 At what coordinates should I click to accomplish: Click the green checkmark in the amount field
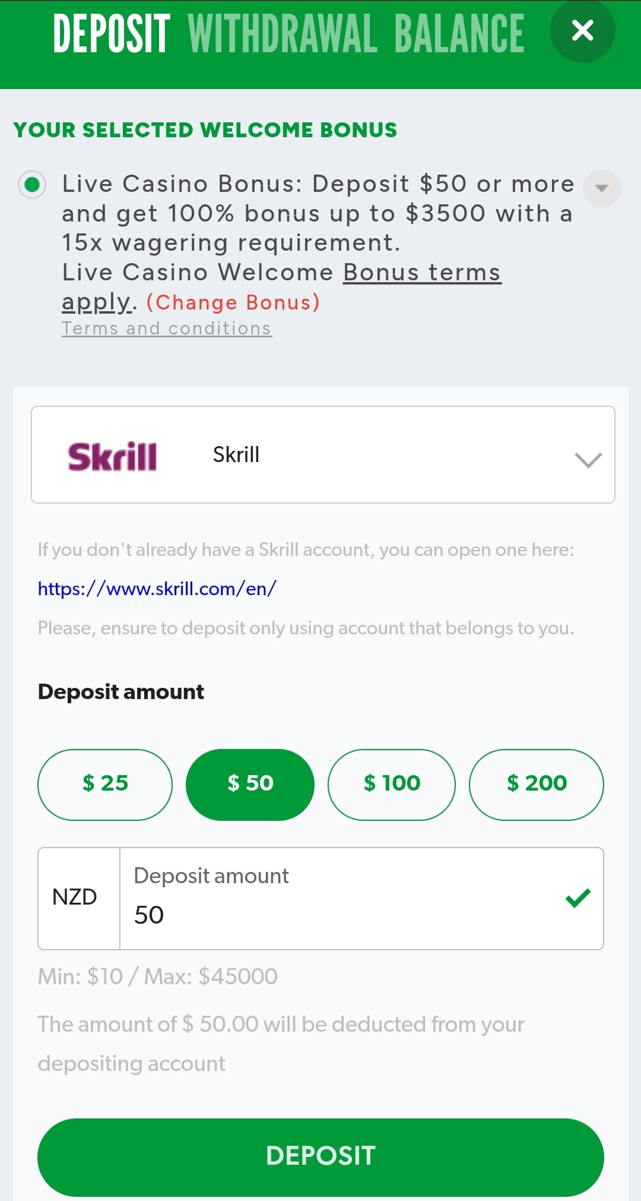[x=577, y=897]
